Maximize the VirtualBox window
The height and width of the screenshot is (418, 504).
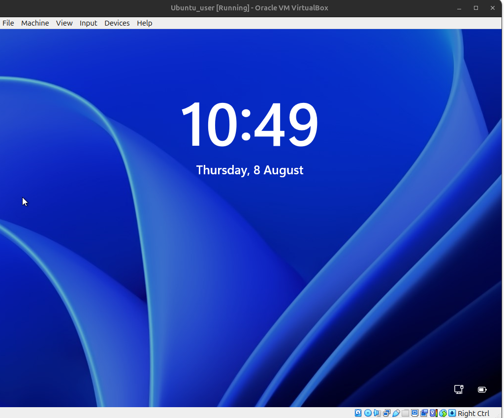pyautogui.click(x=476, y=8)
